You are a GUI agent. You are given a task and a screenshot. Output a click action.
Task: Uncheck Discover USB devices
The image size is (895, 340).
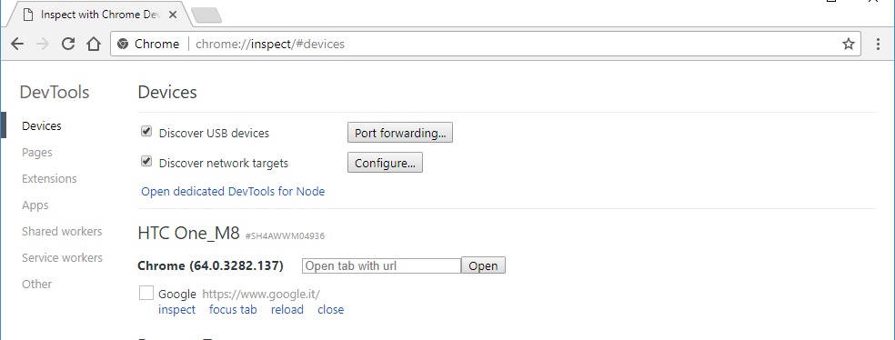click(x=146, y=132)
